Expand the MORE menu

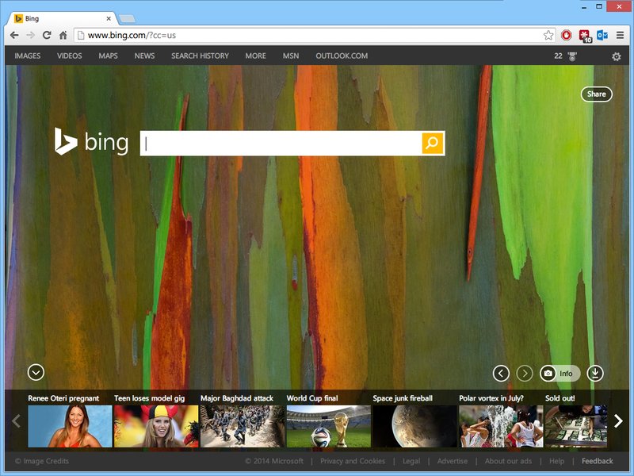tap(255, 56)
